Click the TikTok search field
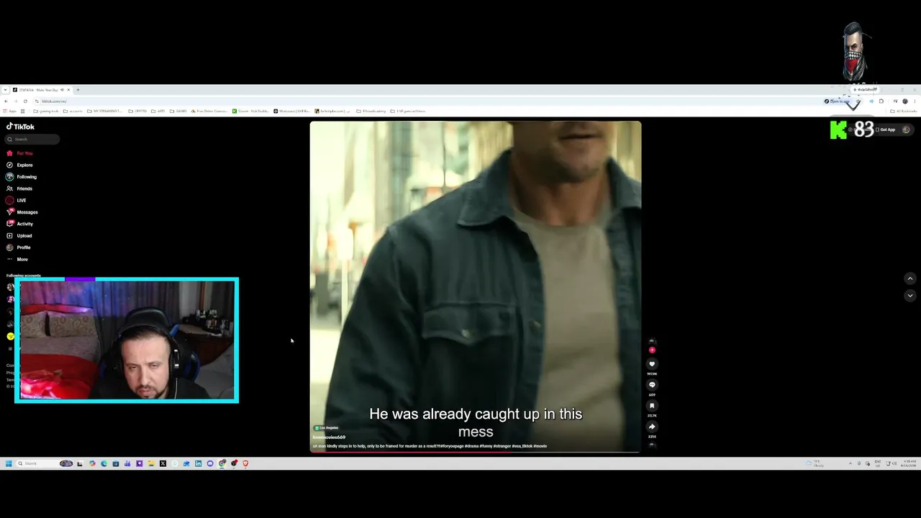This screenshot has height=518, width=921. pos(32,140)
